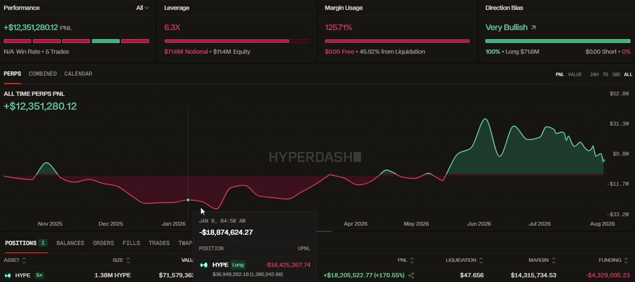Image resolution: width=635 pixels, height=282 pixels.
Task: Click the HYPE icon in the tooltip
Action: 204,265
